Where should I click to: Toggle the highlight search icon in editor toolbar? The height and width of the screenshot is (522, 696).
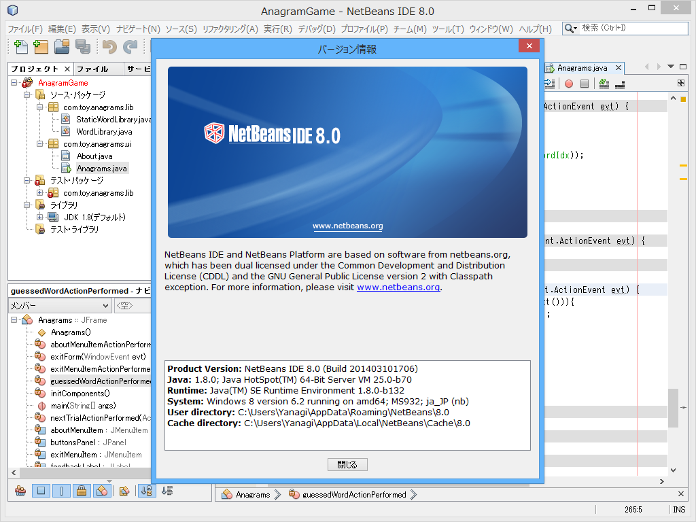point(604,84)
